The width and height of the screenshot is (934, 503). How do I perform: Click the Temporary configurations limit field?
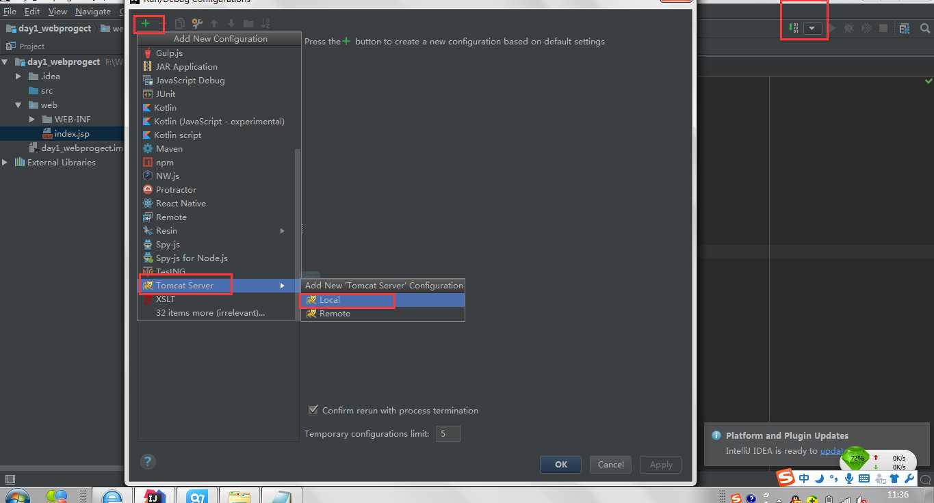coord(448,433)
